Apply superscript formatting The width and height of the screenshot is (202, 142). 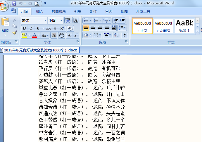point(62,28)
